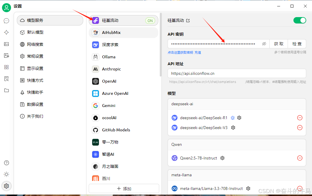Screen dimensions: 312x196
Task: Open the knowledge base sidebar icon
Action: coord(6,79)
